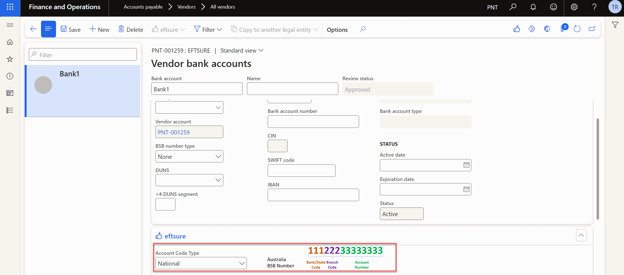Click the Name input field
624x275 pixels.
coord(293,89)
